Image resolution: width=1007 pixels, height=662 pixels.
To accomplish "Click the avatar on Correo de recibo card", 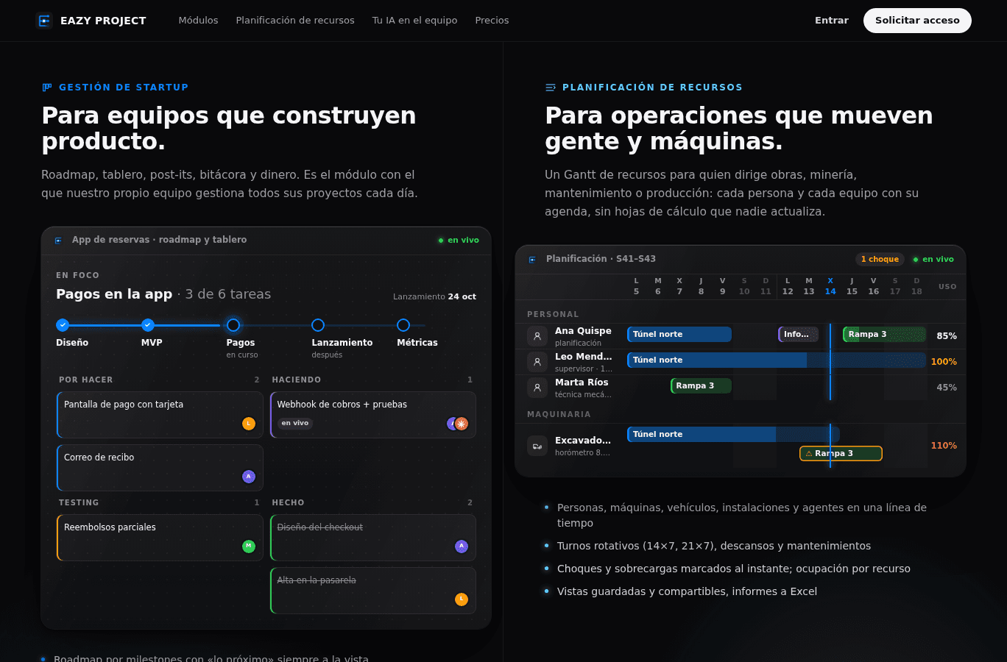I will (249, 477).
